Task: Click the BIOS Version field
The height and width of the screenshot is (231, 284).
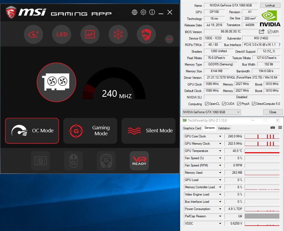Action: coord(230,32)
